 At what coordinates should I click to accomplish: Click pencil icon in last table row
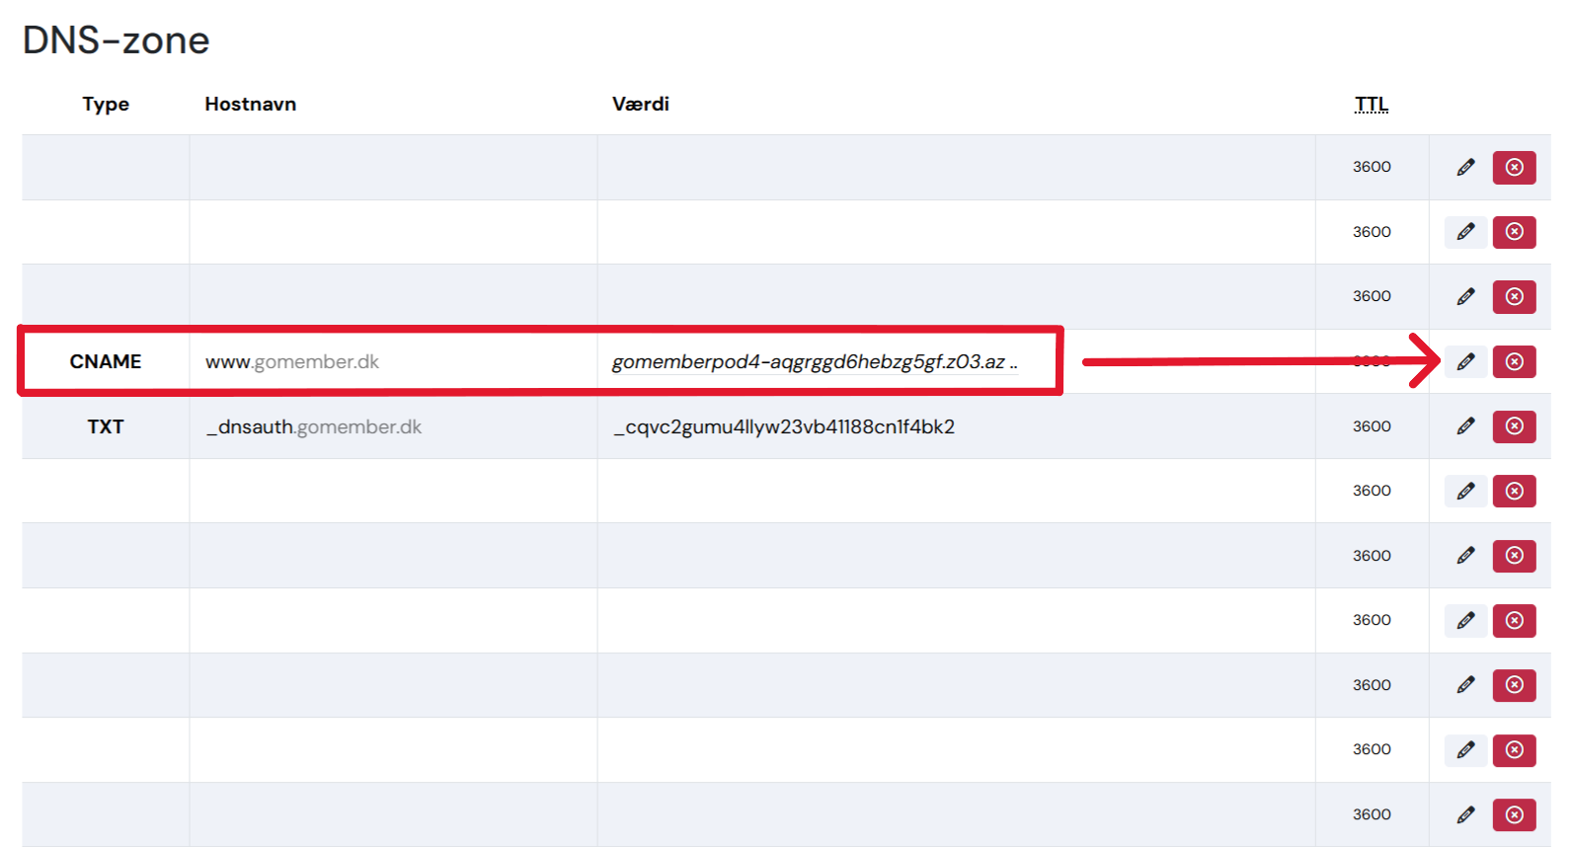coord(1465,814)
